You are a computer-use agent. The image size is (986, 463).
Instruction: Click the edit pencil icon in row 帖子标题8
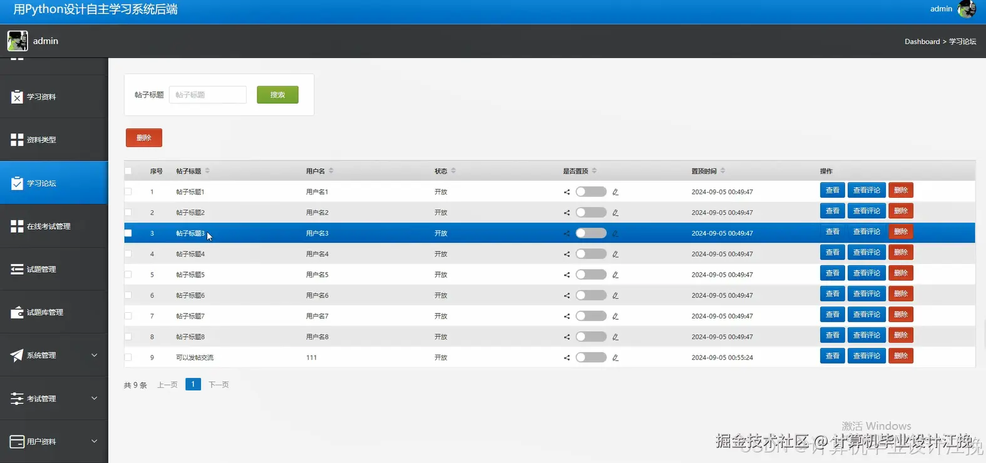tap(615, 337)
